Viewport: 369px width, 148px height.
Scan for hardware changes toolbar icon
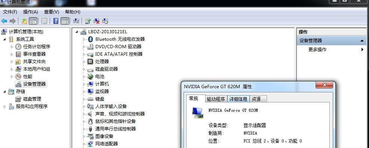tap(76, 21)
